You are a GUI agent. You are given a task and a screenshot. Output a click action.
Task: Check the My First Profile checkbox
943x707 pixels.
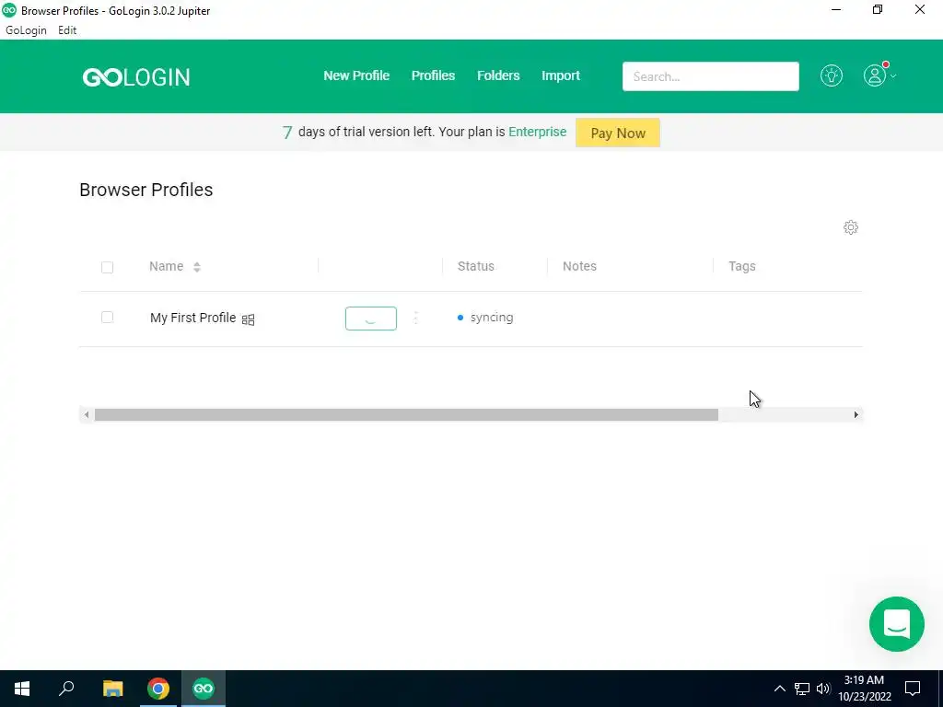tap(107, 317)
